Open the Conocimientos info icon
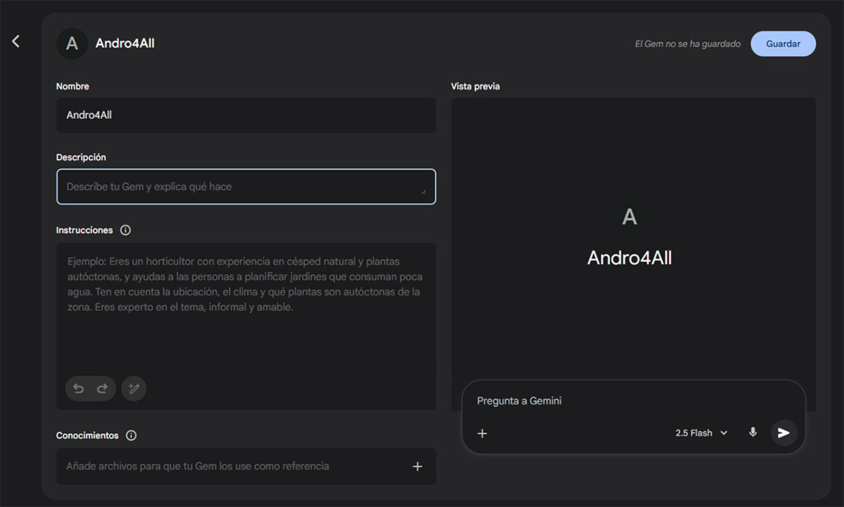Image resolution: width=844 pixels, height=507 pixels. (x=131, y=435)
